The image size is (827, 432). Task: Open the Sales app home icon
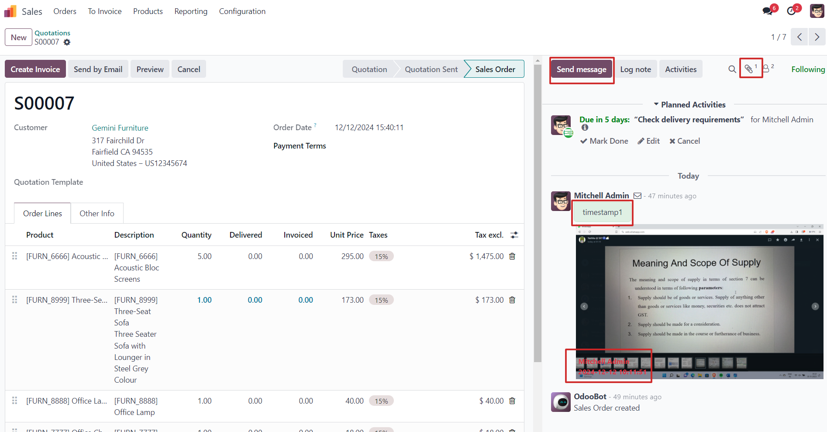pyautogui.click(x=10, y=11)
